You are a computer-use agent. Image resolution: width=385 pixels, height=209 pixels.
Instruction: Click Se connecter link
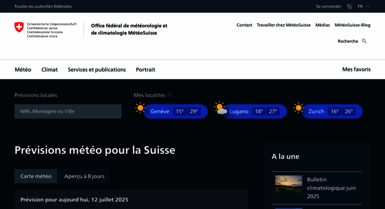329,6
